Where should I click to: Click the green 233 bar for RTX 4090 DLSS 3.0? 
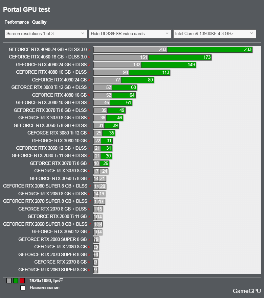(x=210, y=50)
